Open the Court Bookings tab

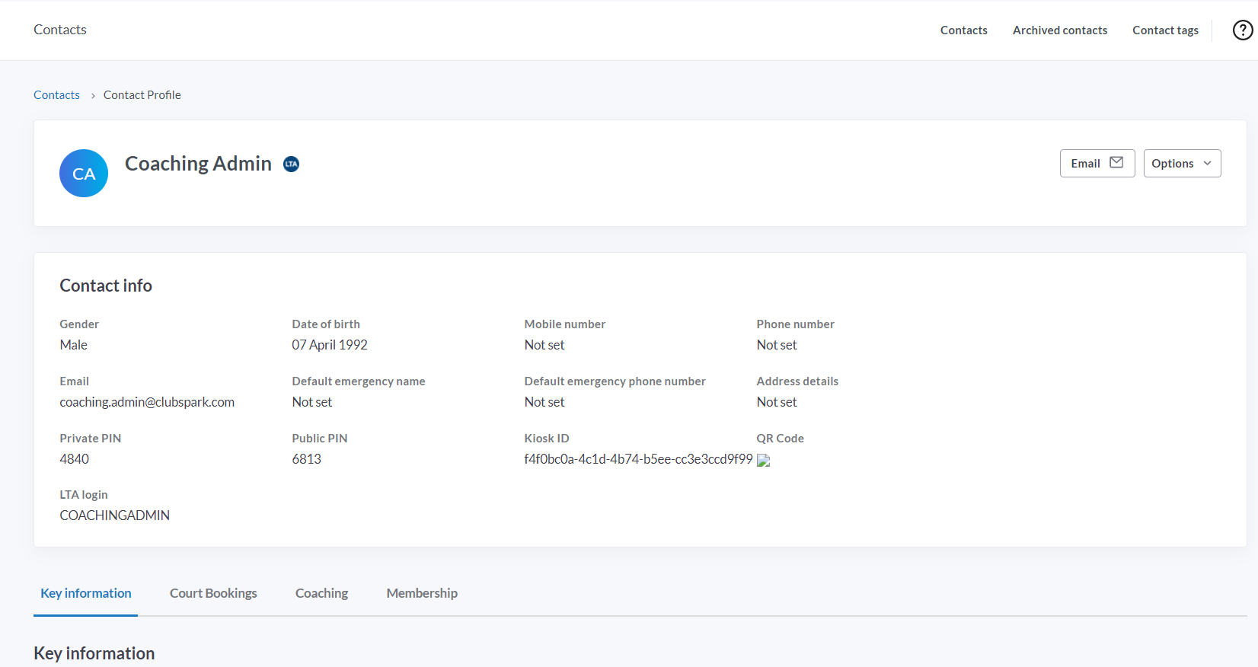pos(213,593)
